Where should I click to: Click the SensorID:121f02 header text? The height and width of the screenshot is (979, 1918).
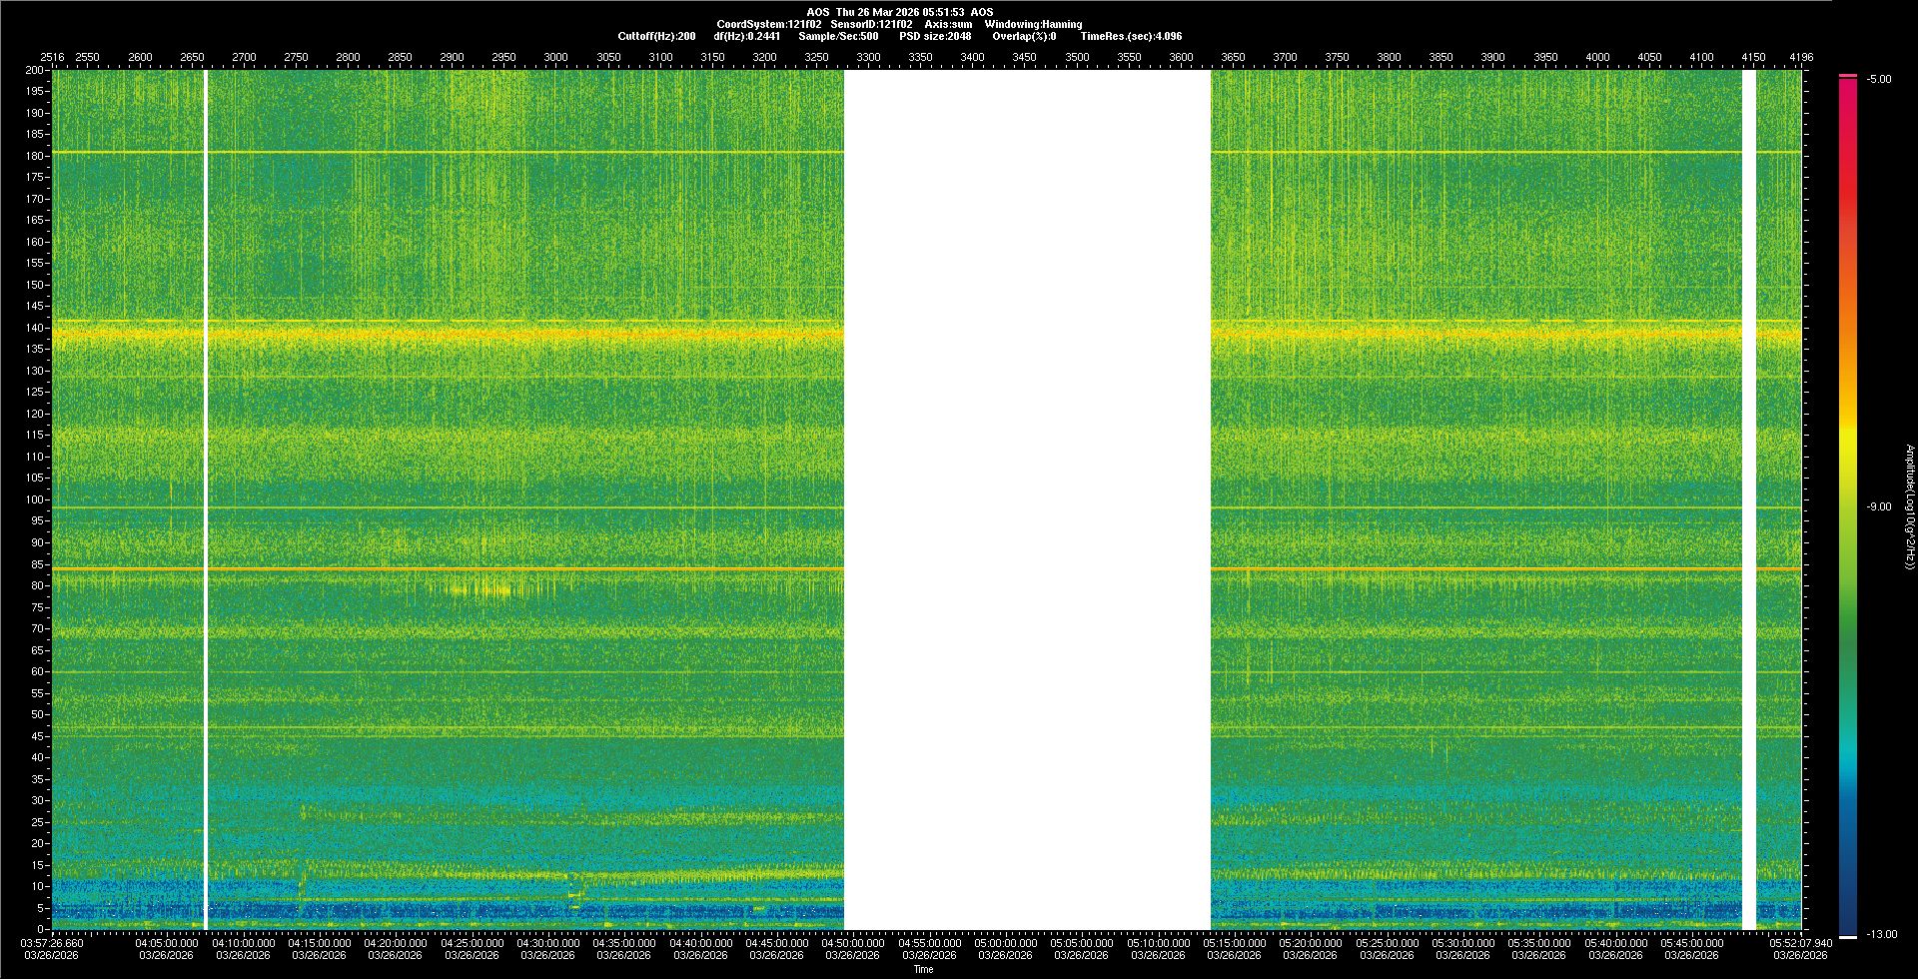click(x=870, y=24)
